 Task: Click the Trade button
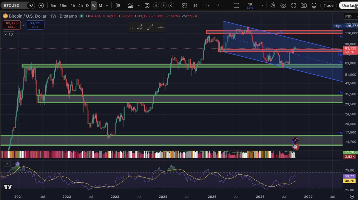[x=328, y=5]
